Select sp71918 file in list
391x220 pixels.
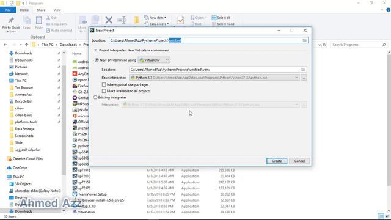pos(84,170)
